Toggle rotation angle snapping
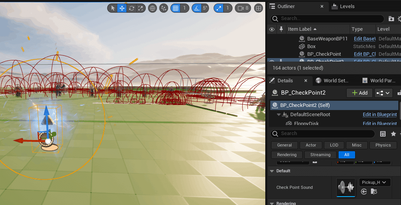Viewport: 401px width, 205px height. 196,8
